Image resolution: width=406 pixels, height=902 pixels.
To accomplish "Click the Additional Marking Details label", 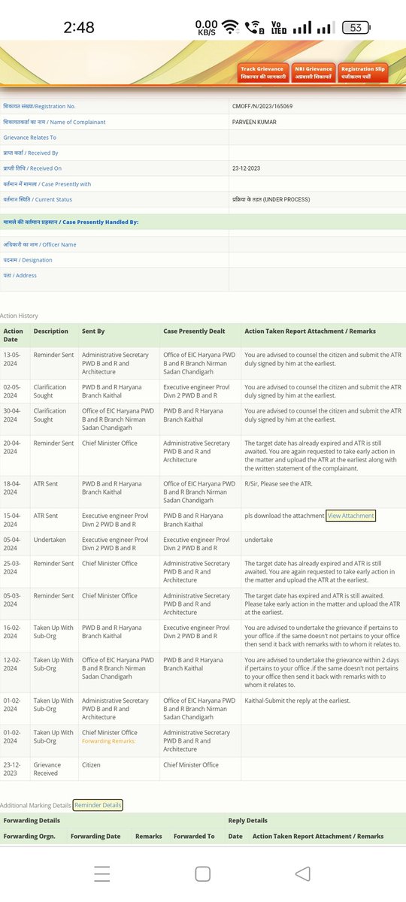I will pos(35,805).
